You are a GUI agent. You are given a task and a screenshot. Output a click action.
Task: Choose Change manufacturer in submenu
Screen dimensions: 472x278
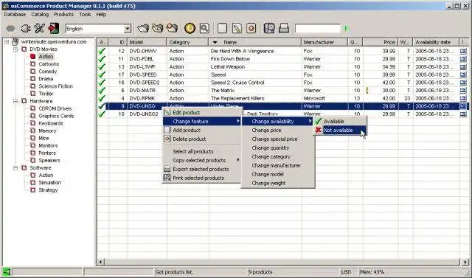coord(278,165)
